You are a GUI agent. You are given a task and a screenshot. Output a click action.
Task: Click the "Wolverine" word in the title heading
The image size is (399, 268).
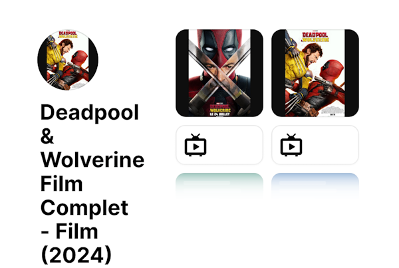pyautogui.click(x=92, y=160)
